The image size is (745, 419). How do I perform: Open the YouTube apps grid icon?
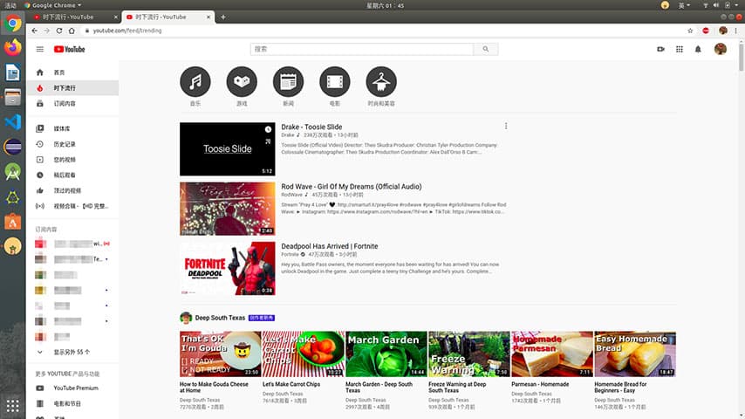click(x=679, y=49)
